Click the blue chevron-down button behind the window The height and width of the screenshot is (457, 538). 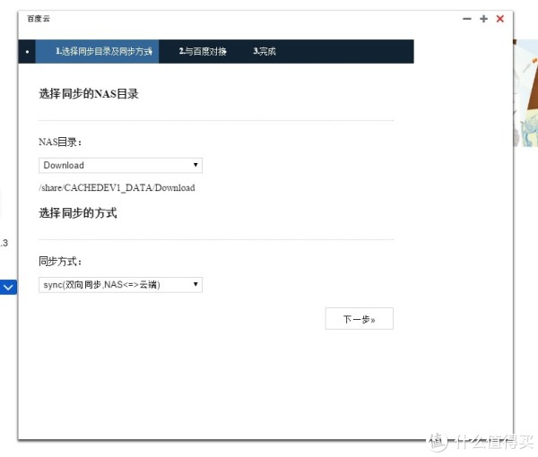pyautogui.click(x=8, y=288)
